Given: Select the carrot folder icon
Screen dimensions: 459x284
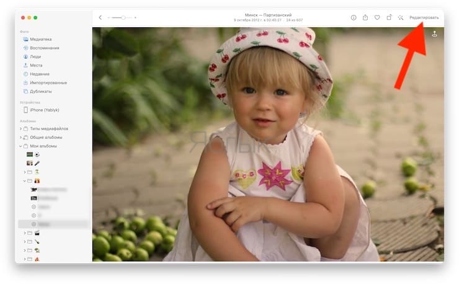Looking at the screenshot, I should (30, 242).
